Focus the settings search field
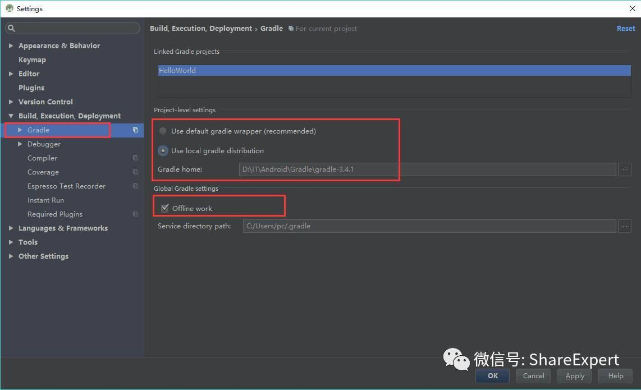Viewport: 641px width, 390px height. 72,28
